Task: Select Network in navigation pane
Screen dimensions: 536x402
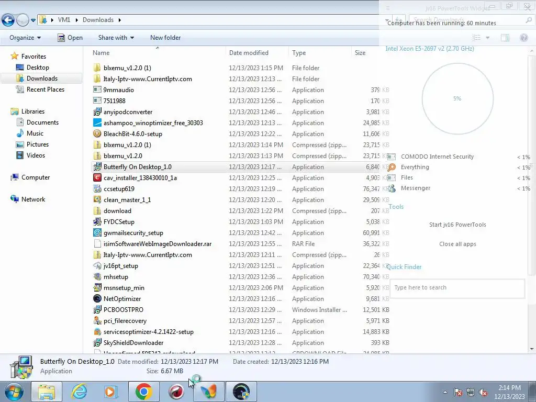Action: click(33, 199)
